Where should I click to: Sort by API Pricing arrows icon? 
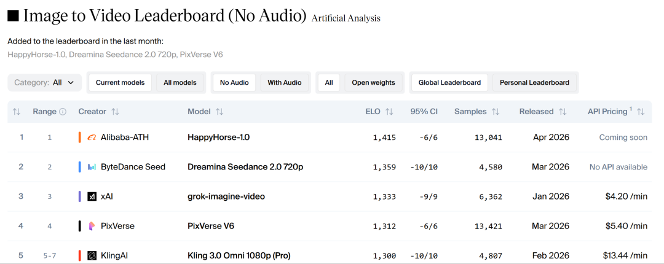coord(641,112)
